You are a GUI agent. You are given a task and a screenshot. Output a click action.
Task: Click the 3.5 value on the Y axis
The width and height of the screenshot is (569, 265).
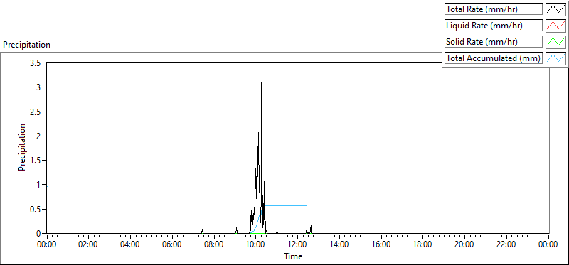36,63
